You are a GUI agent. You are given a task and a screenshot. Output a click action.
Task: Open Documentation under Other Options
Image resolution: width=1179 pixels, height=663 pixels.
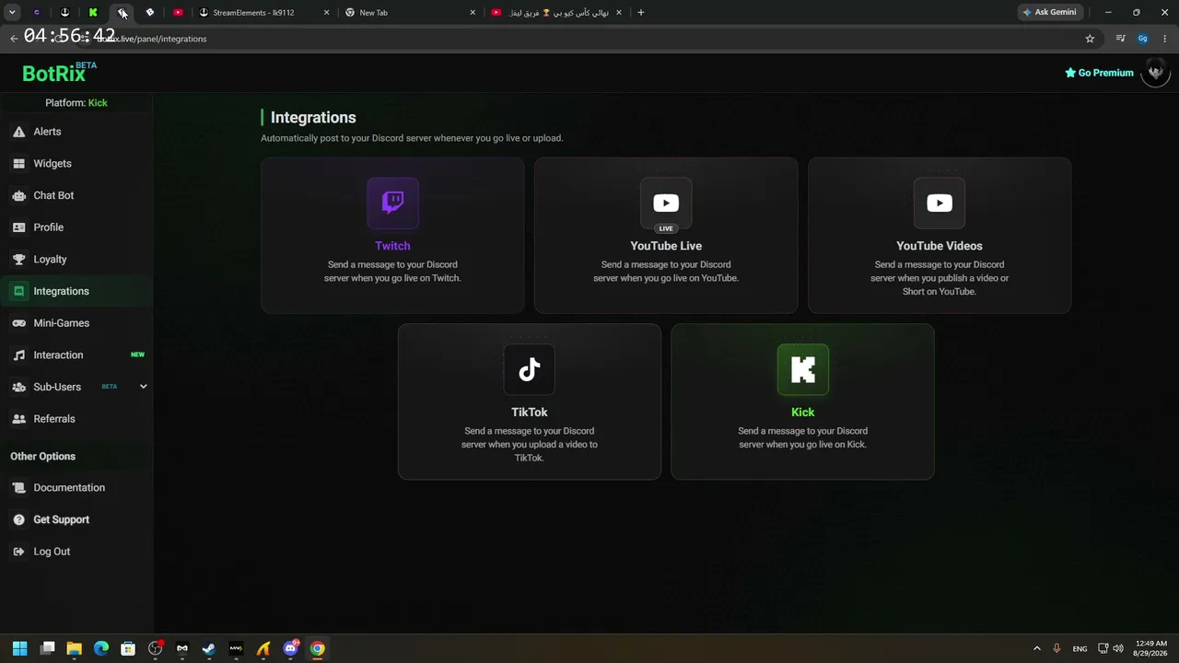tap(76, 488)
